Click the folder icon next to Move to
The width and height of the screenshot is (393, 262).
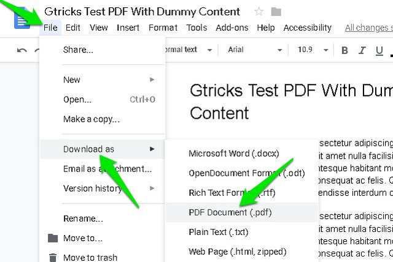coord(53,238)
